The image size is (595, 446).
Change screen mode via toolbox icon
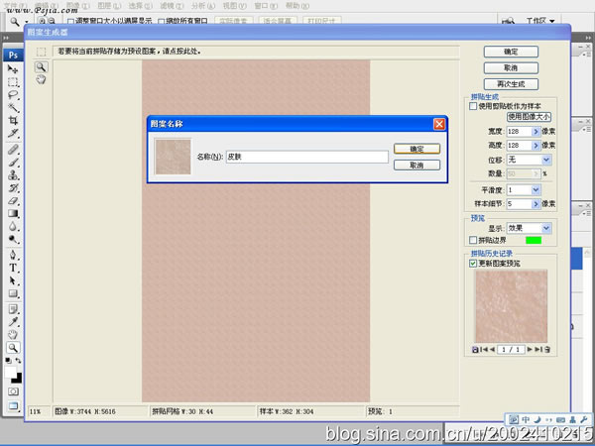tap(13, 406)
